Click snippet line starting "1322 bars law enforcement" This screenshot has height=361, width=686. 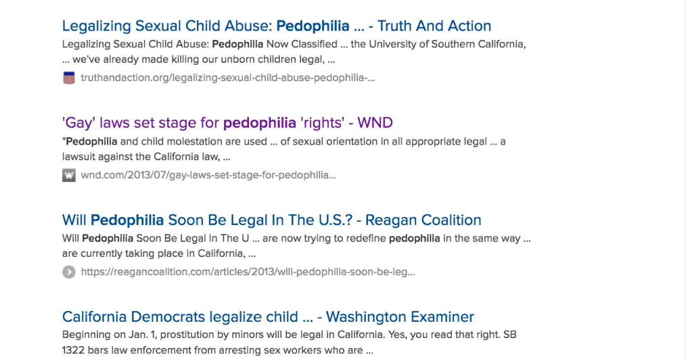point(217,351)
